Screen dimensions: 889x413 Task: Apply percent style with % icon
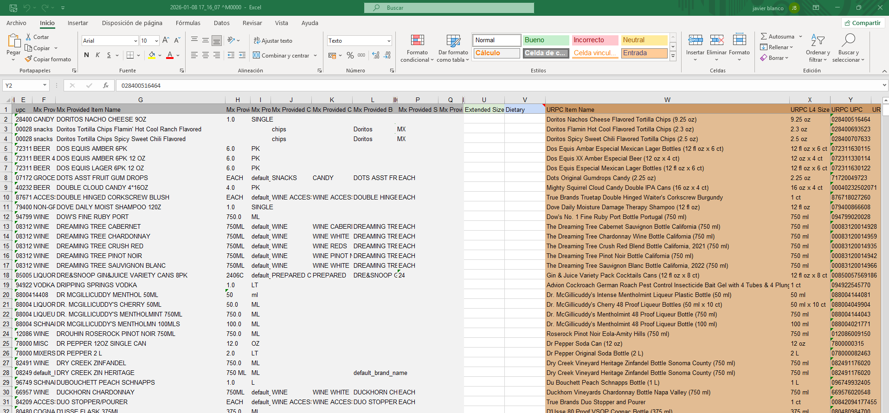[350, 55]
